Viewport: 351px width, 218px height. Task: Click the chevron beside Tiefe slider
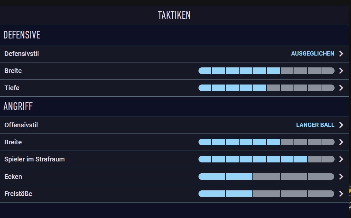[x=341, y=88]
